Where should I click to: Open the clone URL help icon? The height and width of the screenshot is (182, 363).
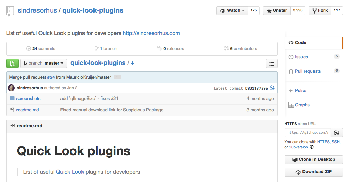click(312, 147)
